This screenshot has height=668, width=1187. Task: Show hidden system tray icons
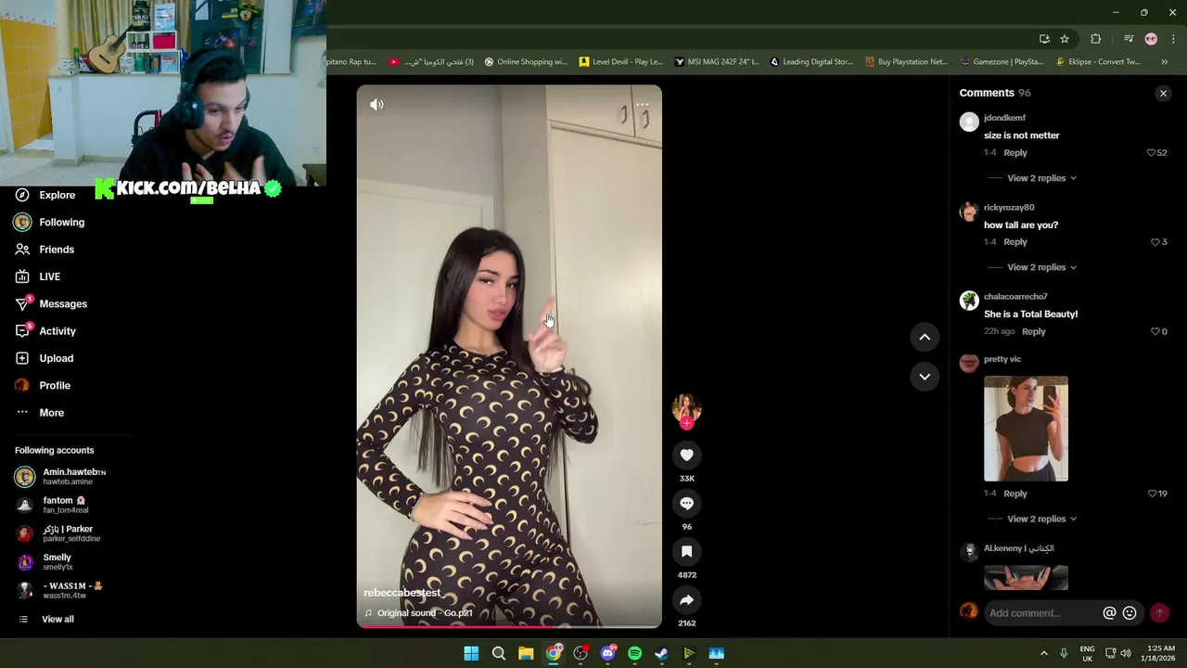(1043, 653)
